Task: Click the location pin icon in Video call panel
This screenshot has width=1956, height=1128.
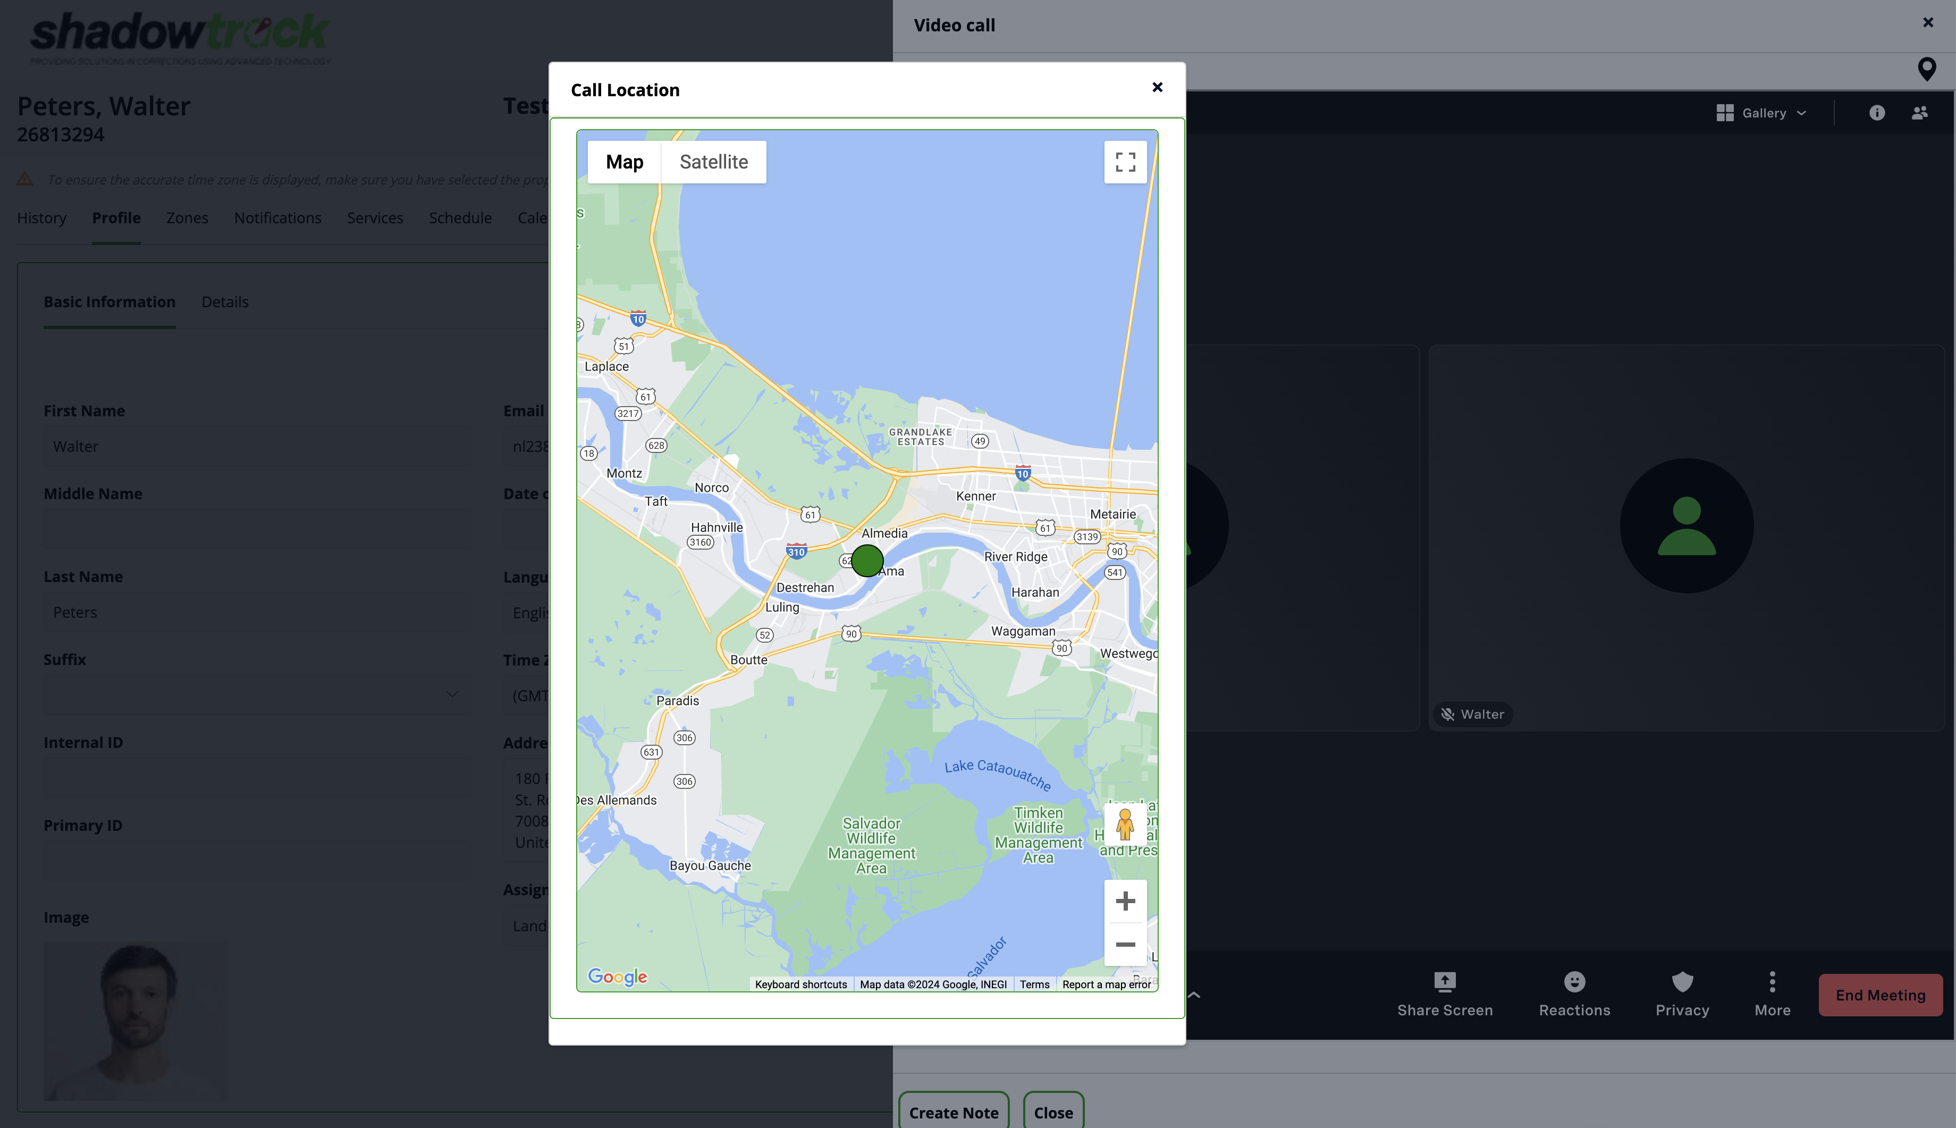Action: point(1927,70)
